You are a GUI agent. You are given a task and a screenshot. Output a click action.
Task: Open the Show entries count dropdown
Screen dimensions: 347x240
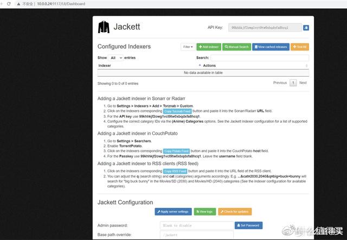(x=115, y=58)
